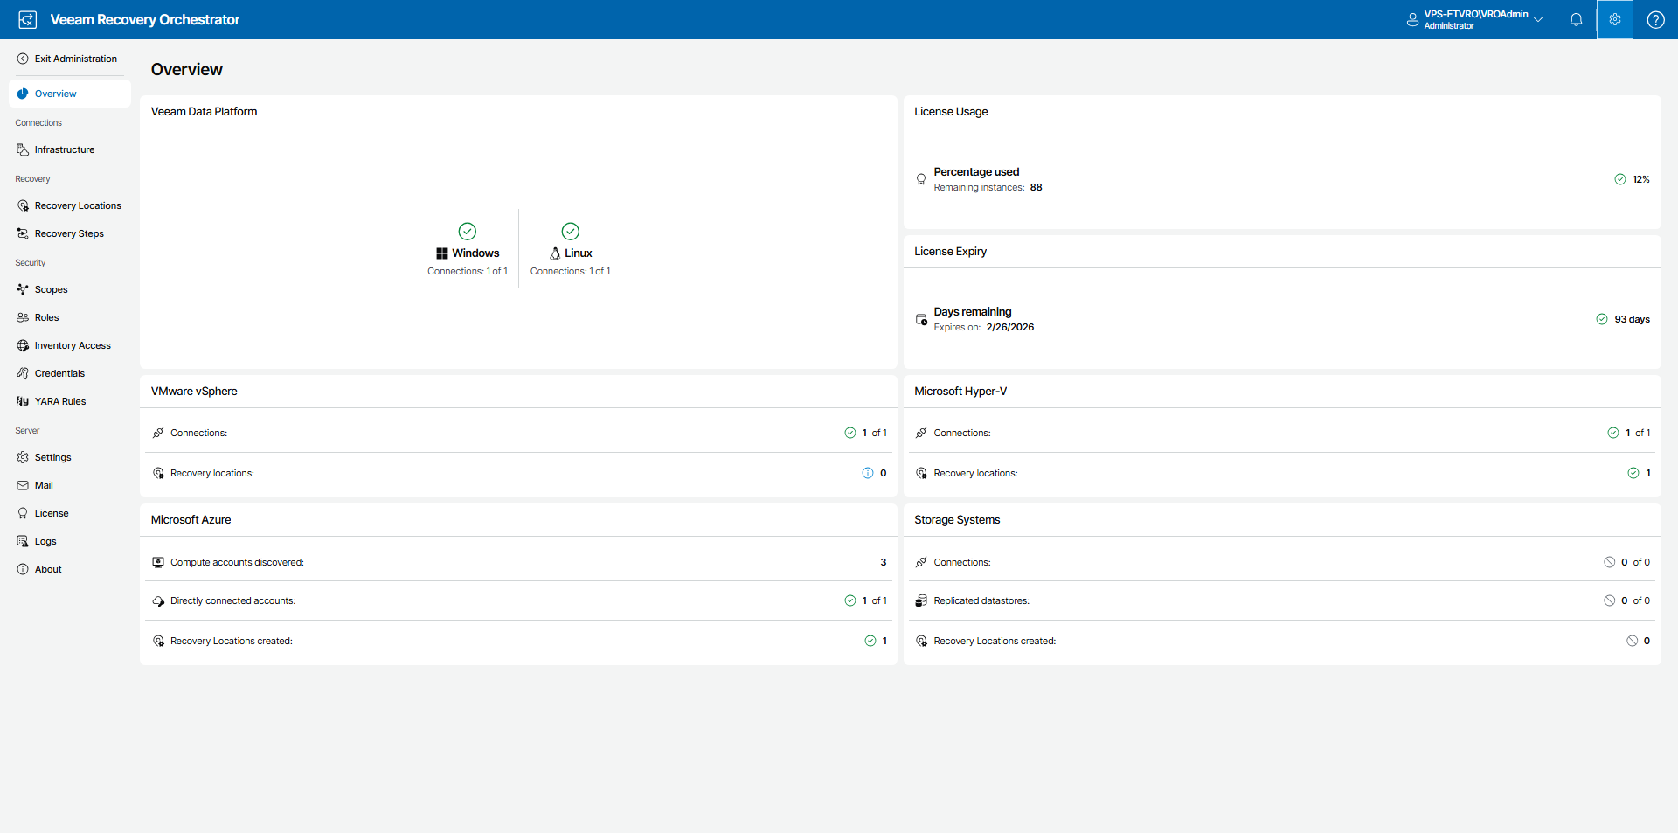Click the vSphere recovery locations info icon
The height and width of the screenshot is (833, 1678).
click(x=868, y=473)
